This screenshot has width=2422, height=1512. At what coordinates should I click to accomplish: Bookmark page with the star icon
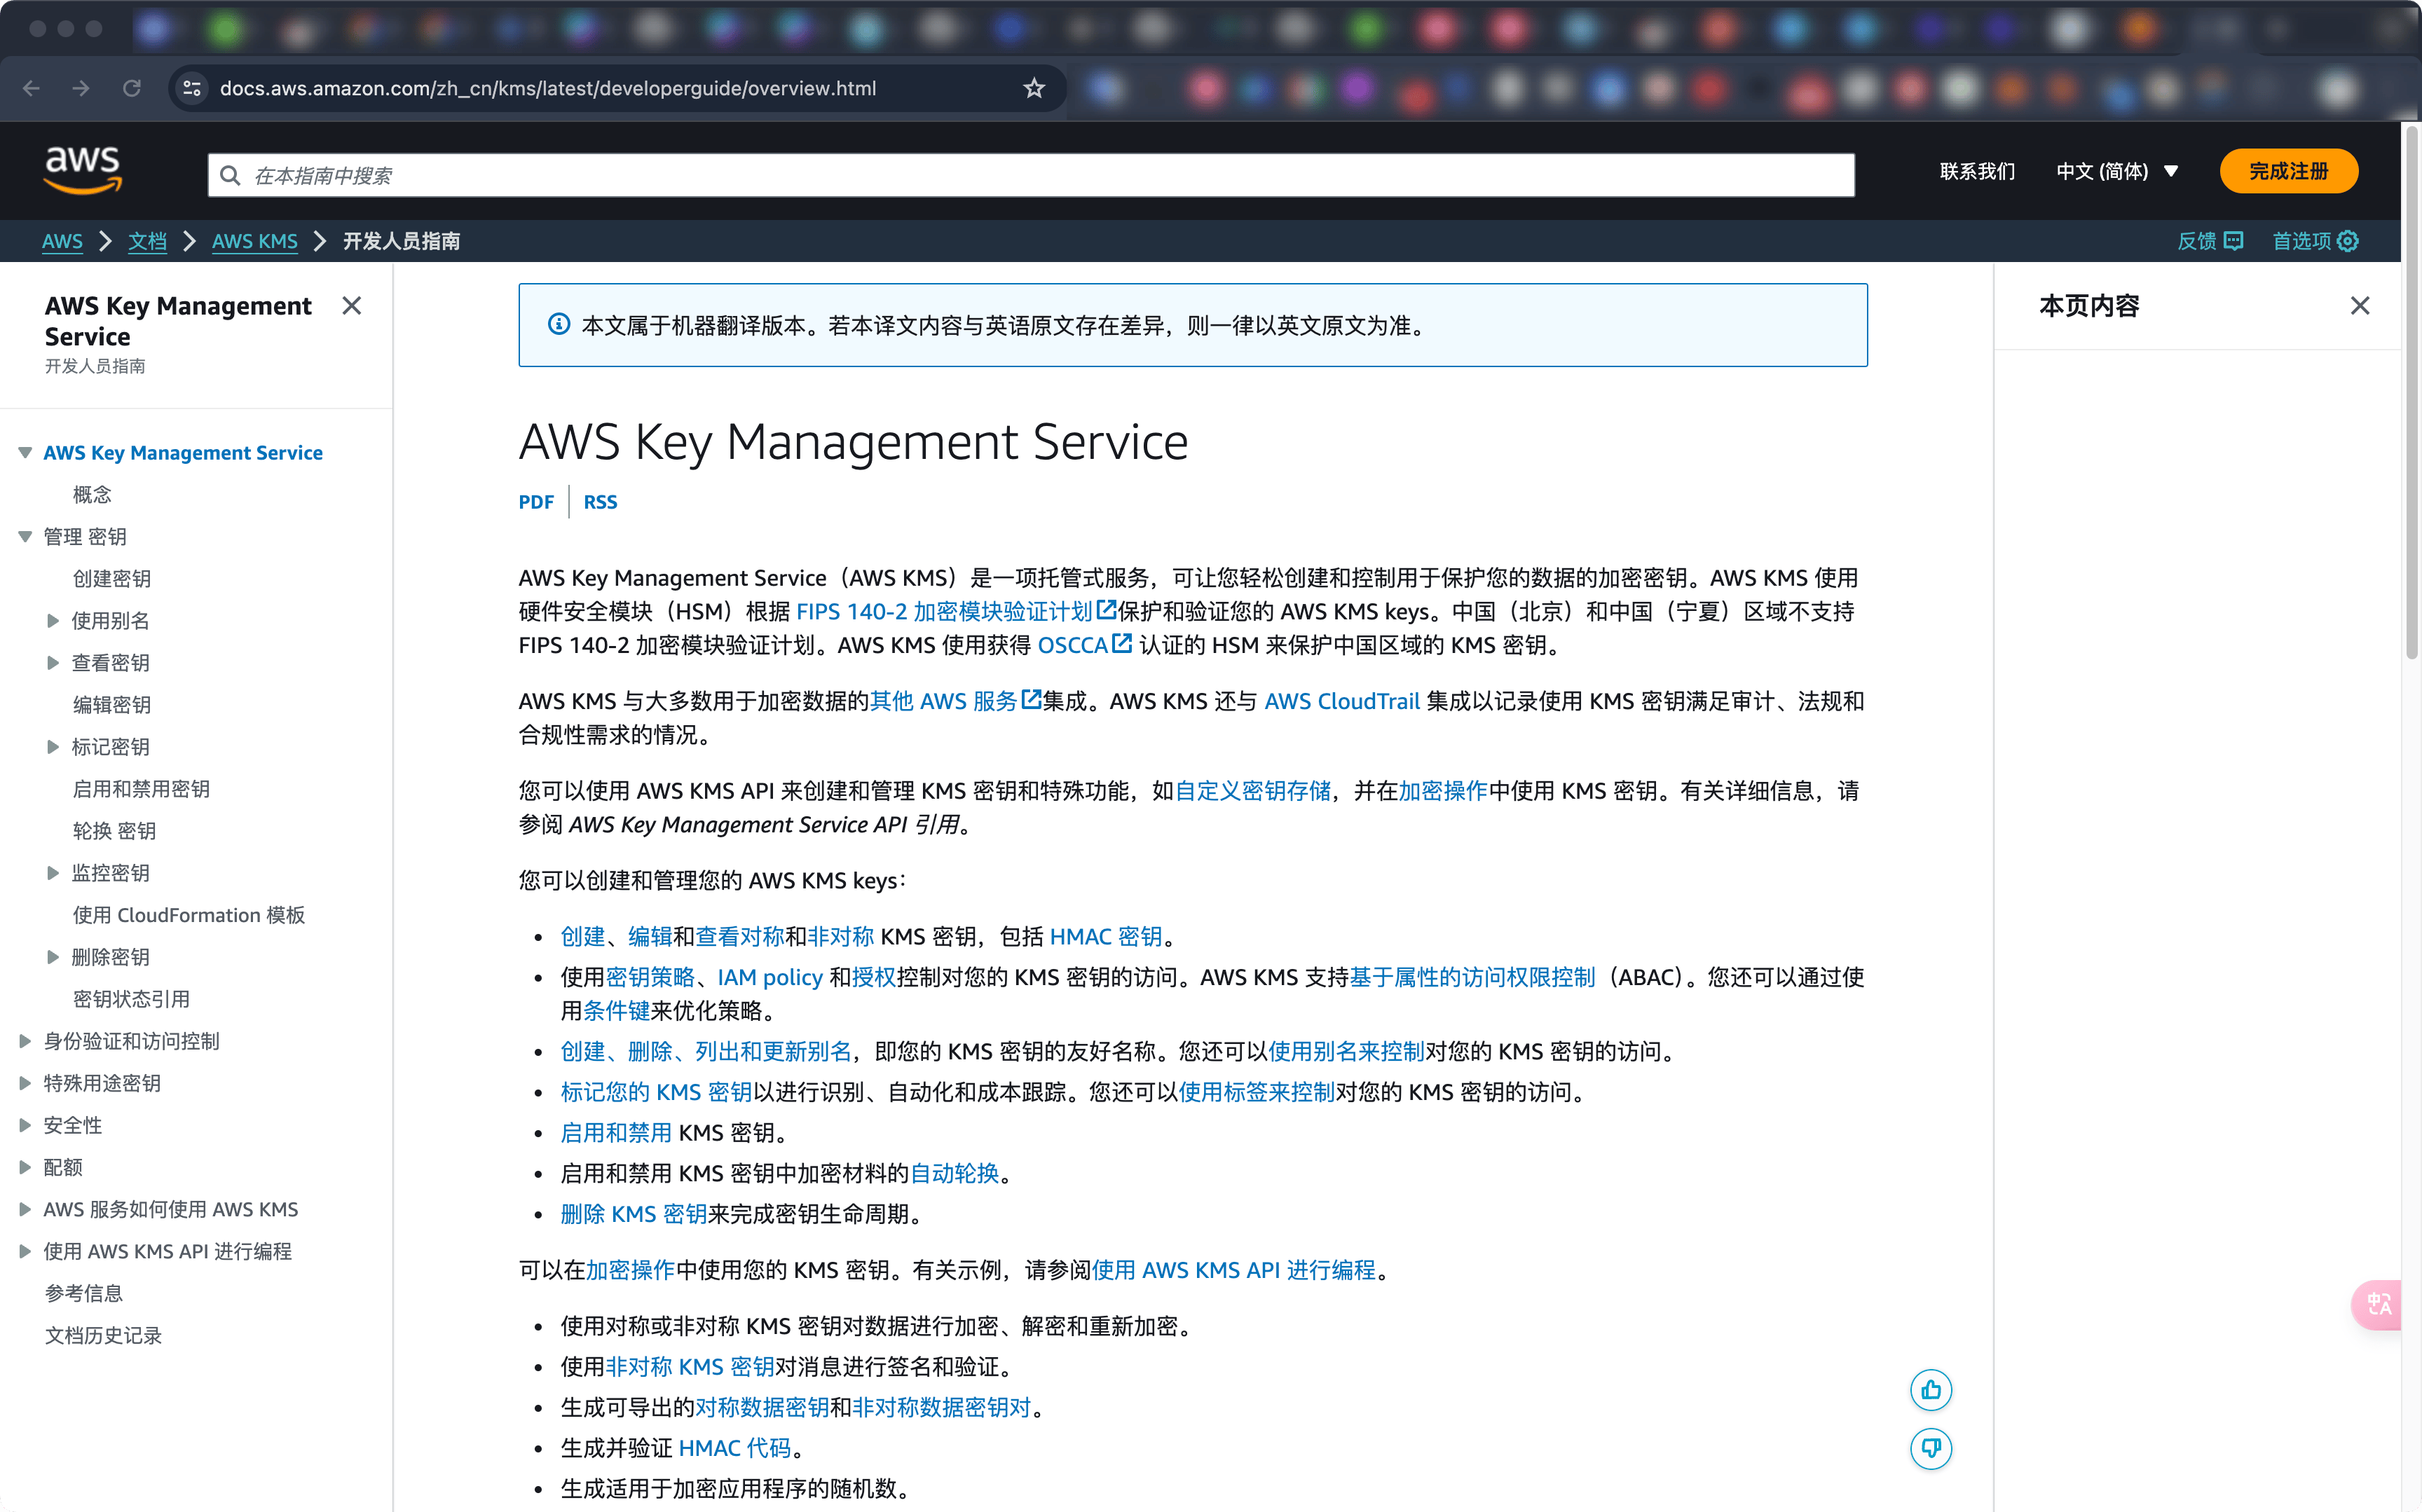(x=1034, y=89)
